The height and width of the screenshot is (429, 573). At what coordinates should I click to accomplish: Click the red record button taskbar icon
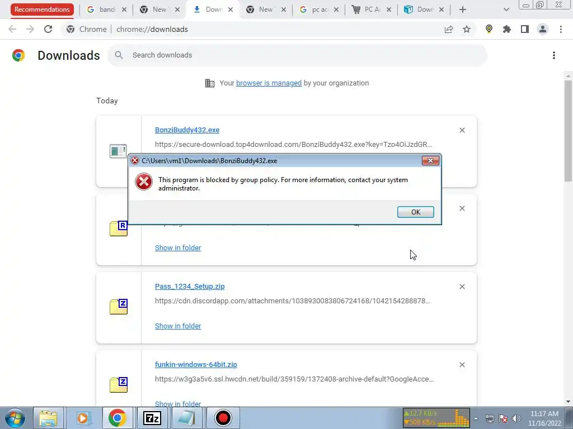[x=223, y=418]
